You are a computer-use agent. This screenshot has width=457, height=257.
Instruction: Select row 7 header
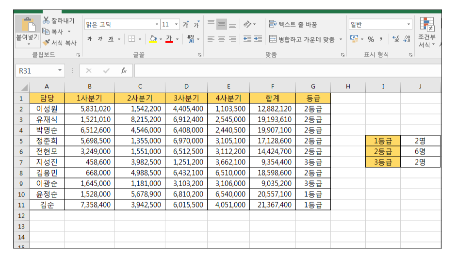[x=21, y=162]
